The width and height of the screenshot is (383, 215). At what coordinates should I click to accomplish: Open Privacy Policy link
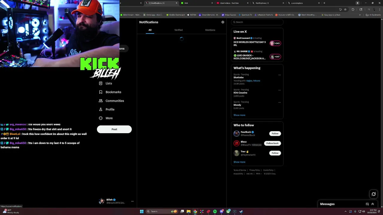click(x=255, y=170)
